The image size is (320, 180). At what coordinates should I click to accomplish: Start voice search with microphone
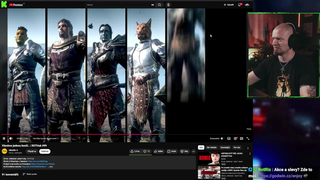point(168,5)
